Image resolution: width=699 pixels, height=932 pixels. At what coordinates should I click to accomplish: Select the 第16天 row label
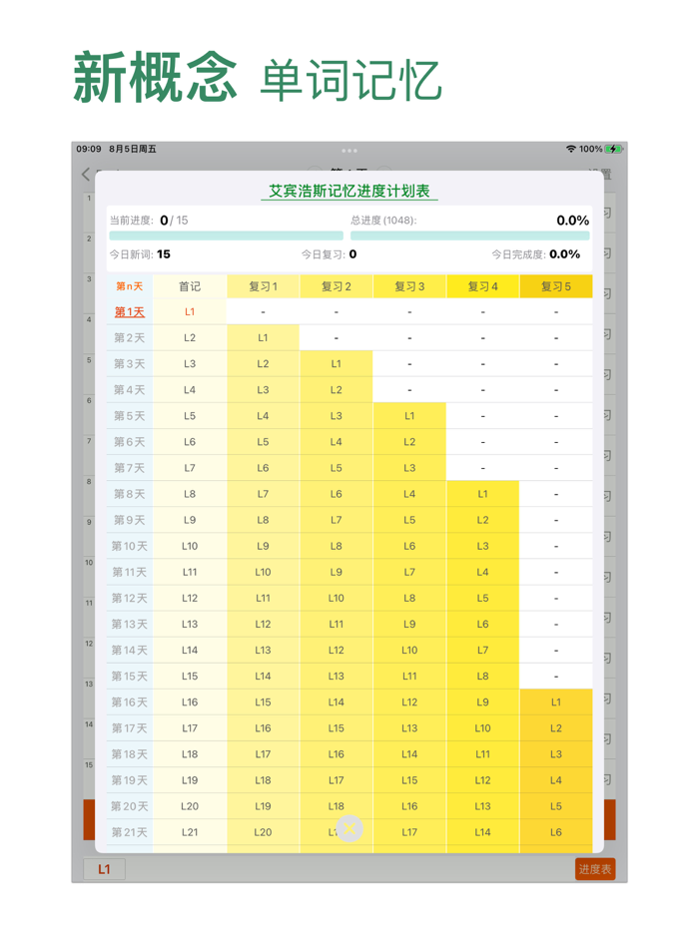coord(129,701)
